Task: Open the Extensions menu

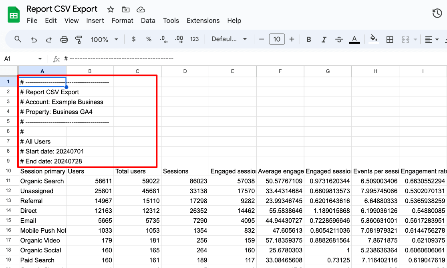Action: point(203,20)
